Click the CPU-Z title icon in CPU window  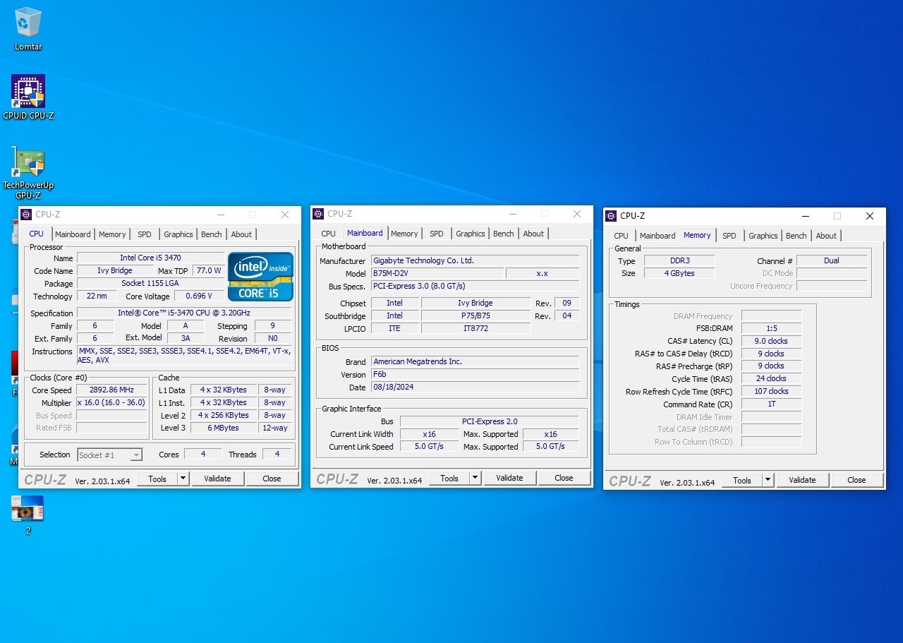[26, 215]
